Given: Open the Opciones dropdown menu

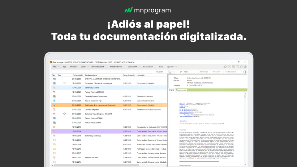Looking at the screenshot, I should (x=172, y=67).
